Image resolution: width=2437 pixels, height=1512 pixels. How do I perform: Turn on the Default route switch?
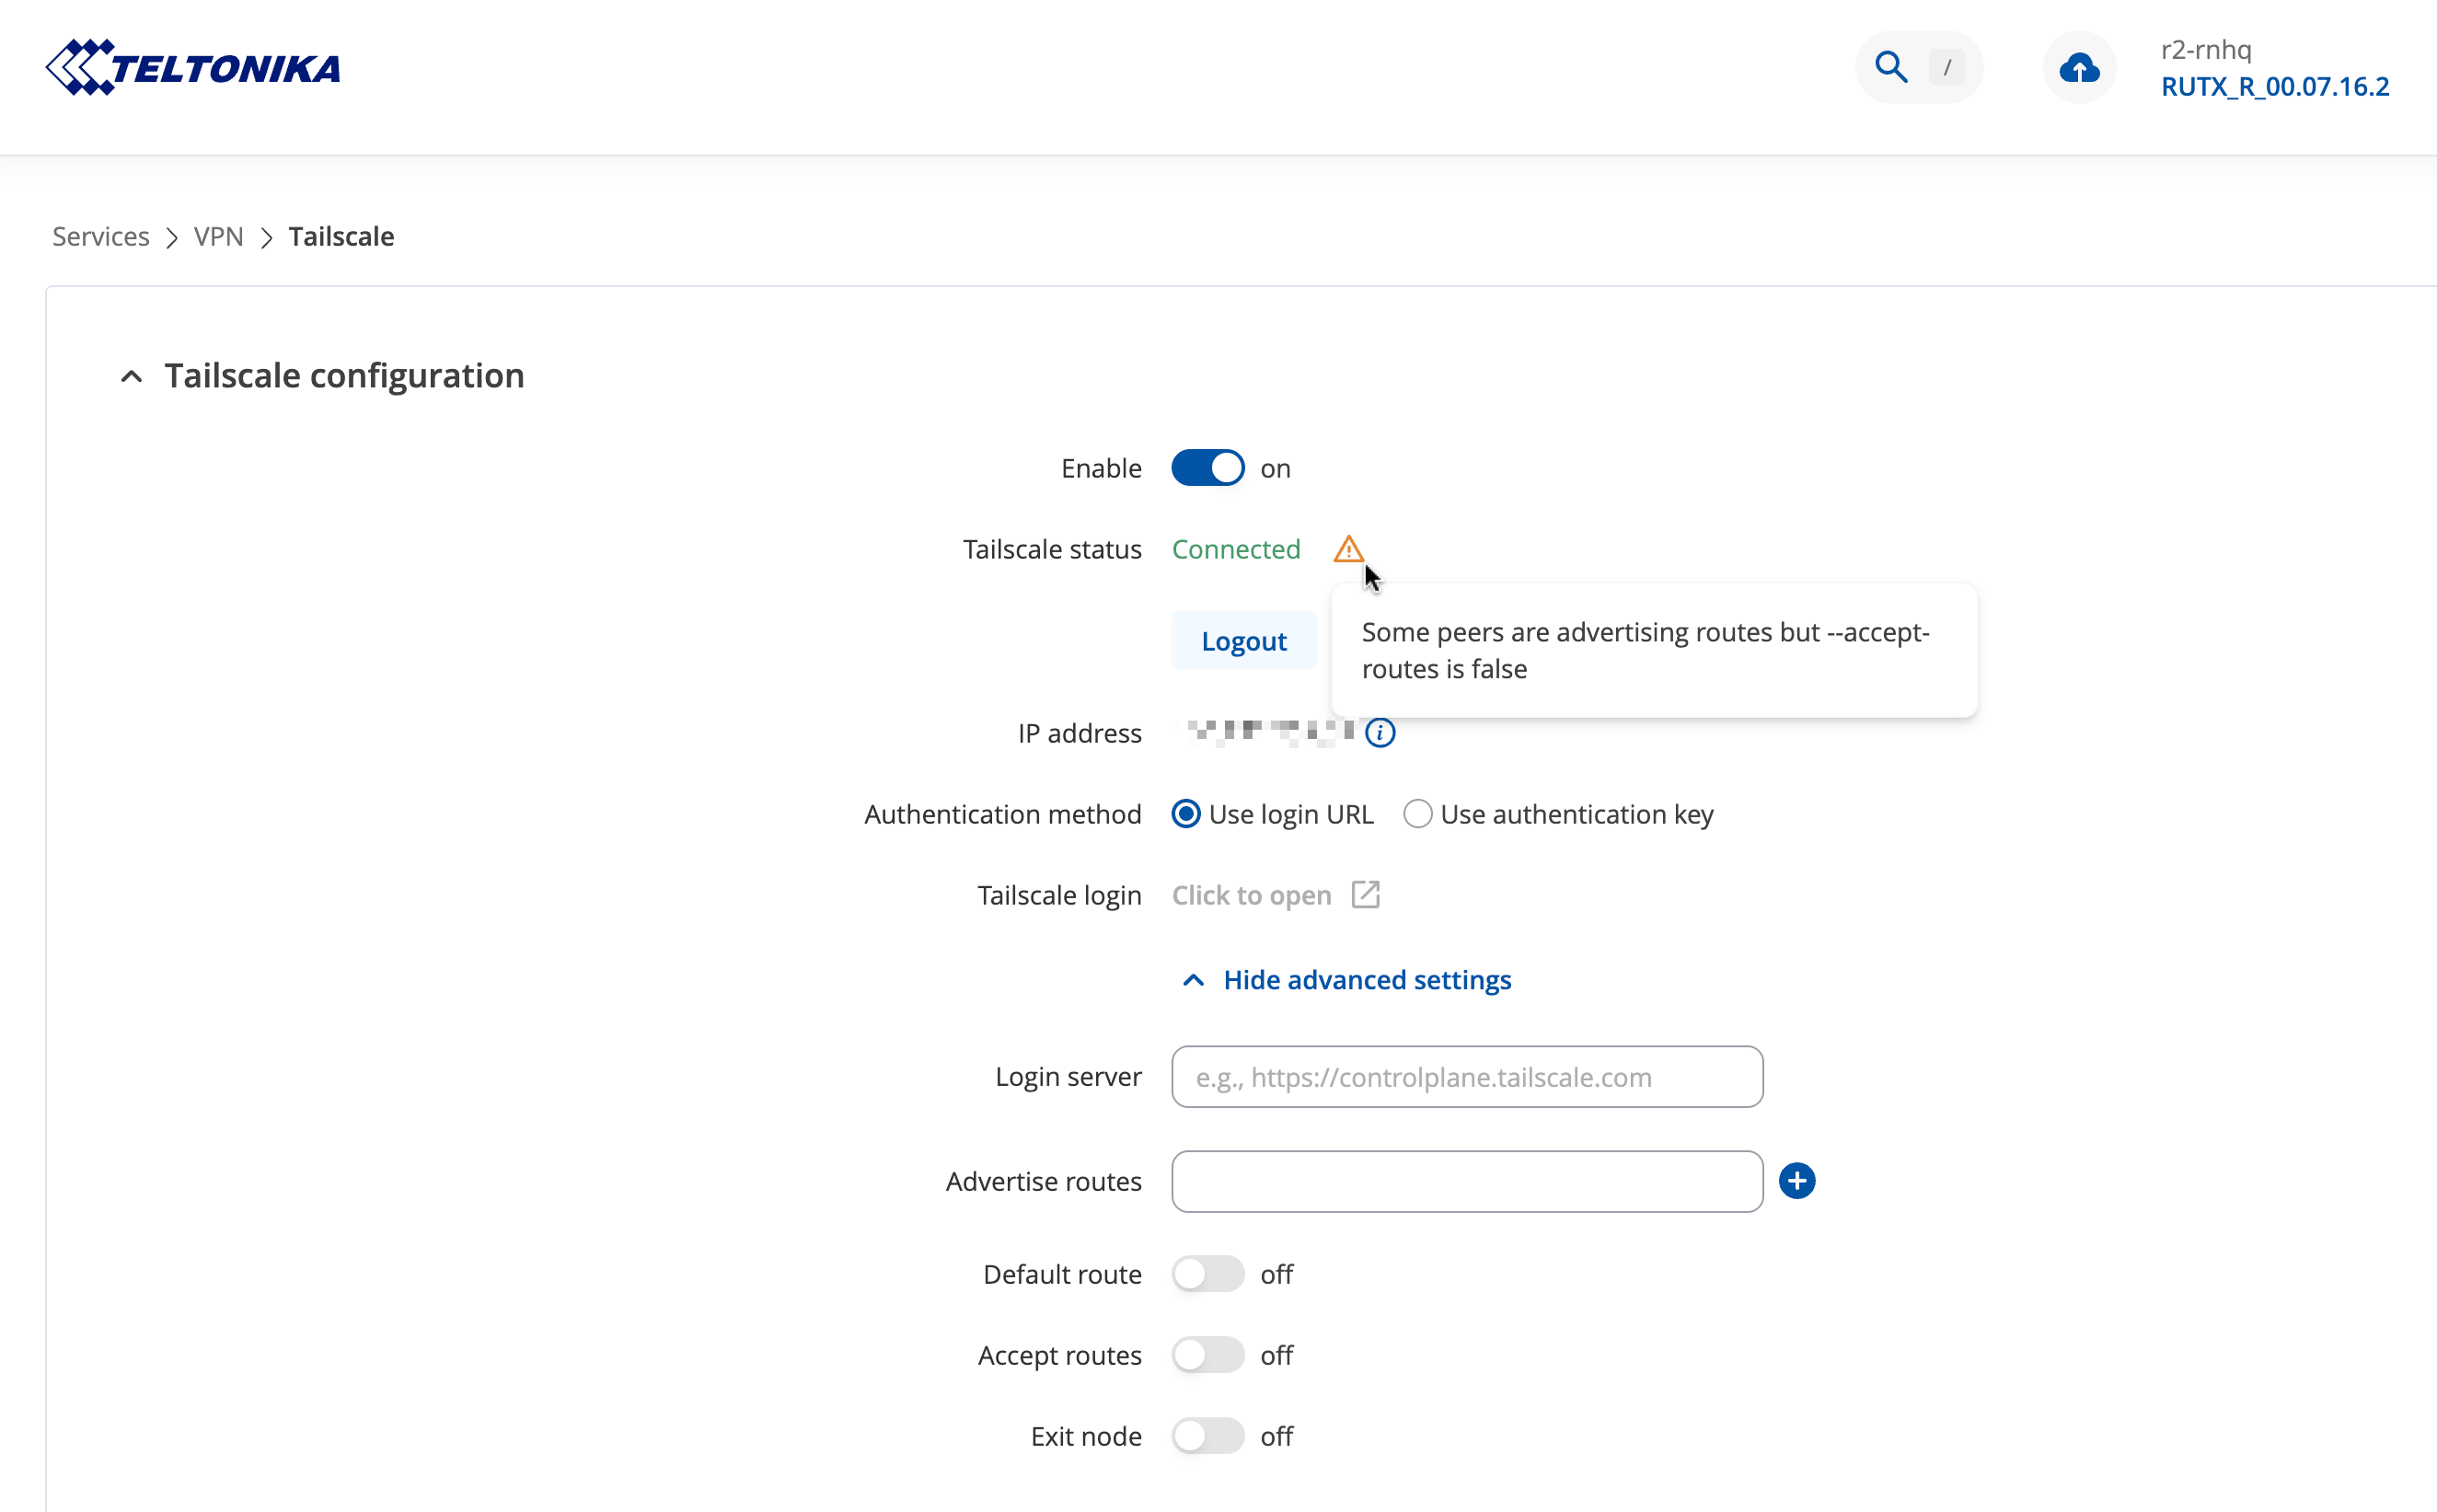1207,1274
